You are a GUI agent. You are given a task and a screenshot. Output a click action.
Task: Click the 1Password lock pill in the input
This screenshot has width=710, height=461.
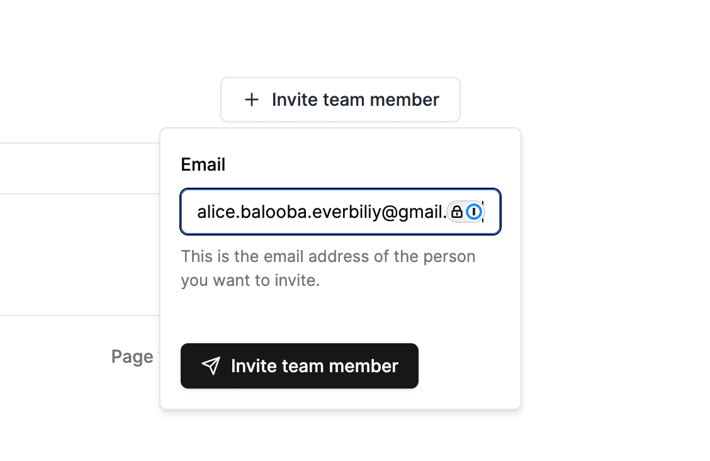pyautogui.click(x=466, y=212)
